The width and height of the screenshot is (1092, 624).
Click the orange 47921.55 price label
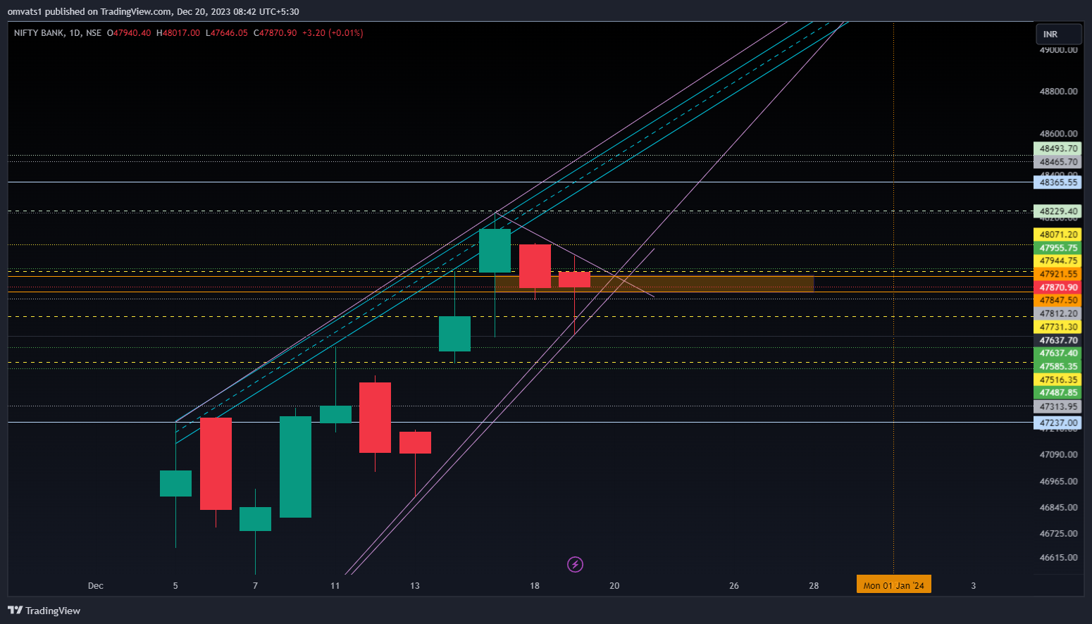1058,274
